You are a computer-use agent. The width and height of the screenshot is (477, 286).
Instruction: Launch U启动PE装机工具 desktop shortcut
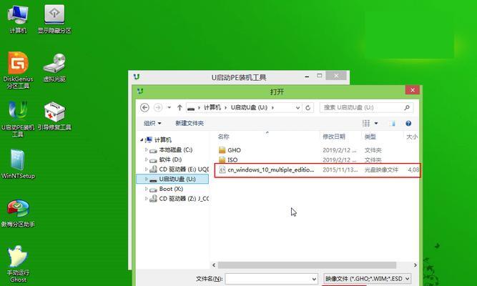point(18,119)
